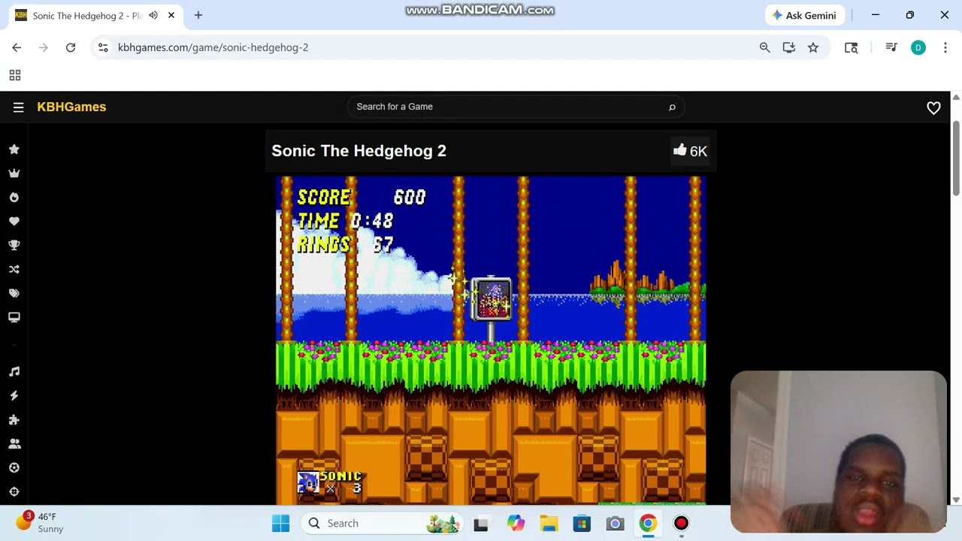The height and width of the screenshot is (541, 962).
Task: Open the browser zoom magnifier icon
Action: [x=764, y=47]
